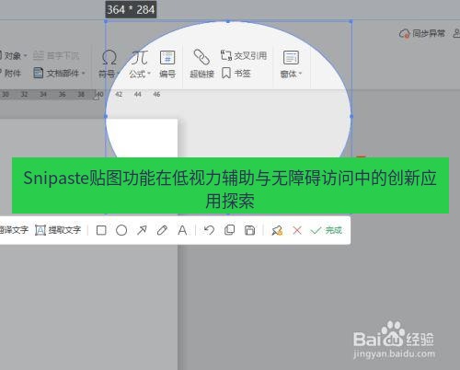The image size is (460, 370).
Task: Cancel the screenshot with the red X
Action: pos(297,230)
